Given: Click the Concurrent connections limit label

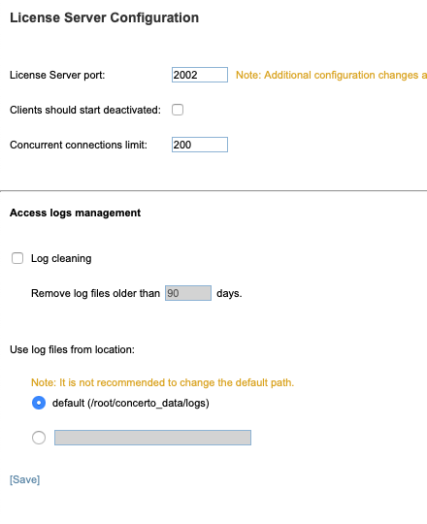Looking at the screenshot, I should click(x=79, y=145).
